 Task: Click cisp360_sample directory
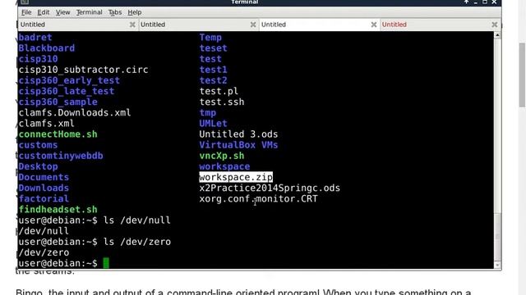coord(58,102)
